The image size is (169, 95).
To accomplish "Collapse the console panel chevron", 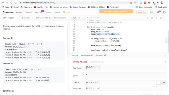I will [166, 55].
